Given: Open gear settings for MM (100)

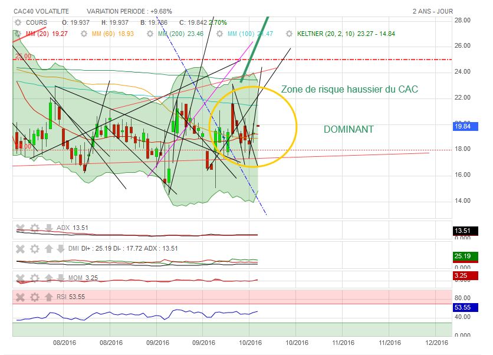Looking at the screenshot, I should click(220, 34).
